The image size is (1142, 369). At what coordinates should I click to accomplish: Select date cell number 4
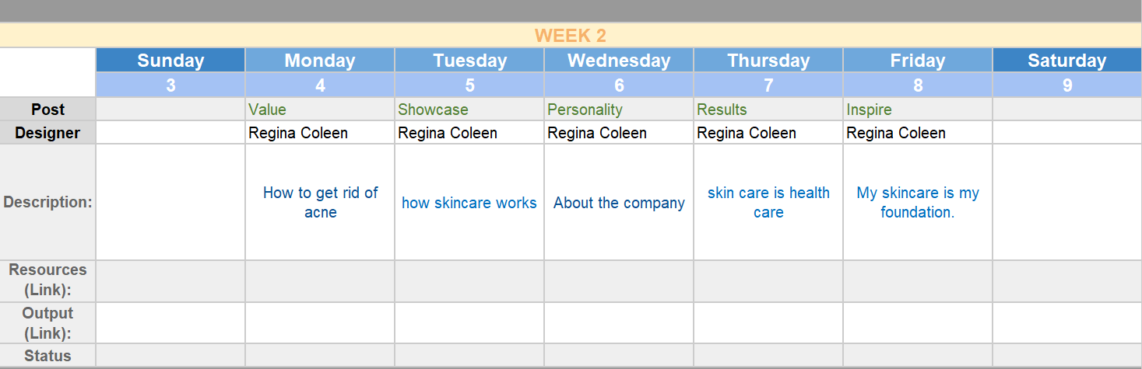coord(320,85)
